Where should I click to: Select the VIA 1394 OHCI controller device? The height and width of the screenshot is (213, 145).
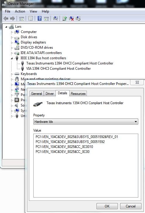coord(58,69)
